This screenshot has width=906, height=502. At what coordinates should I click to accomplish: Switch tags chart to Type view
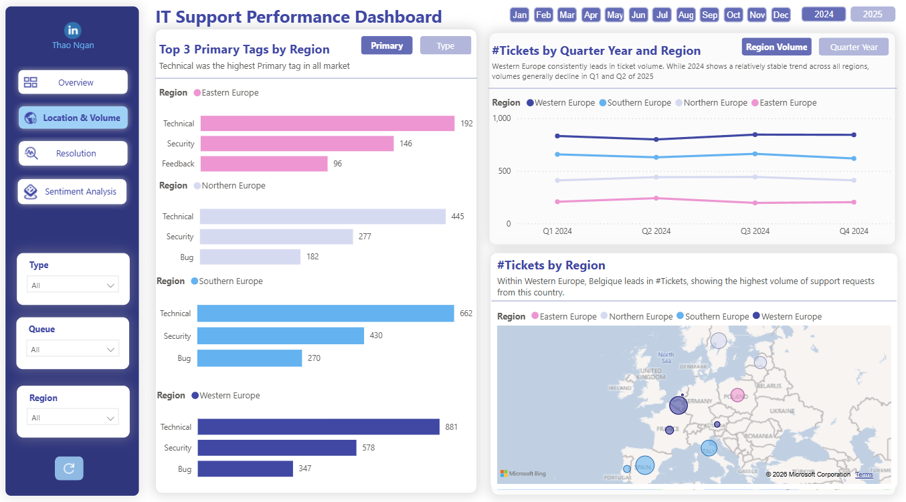click(x=446, y=45)
